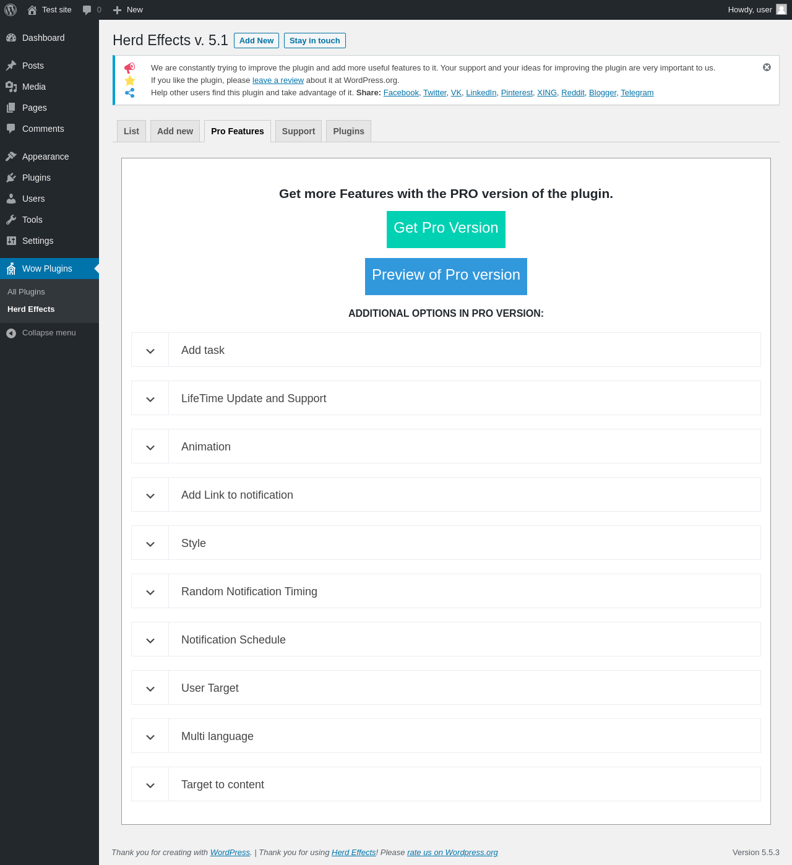Dismiss the notice with the close icon
Viewport: 792px width, 865px height.
click(767, 67)
